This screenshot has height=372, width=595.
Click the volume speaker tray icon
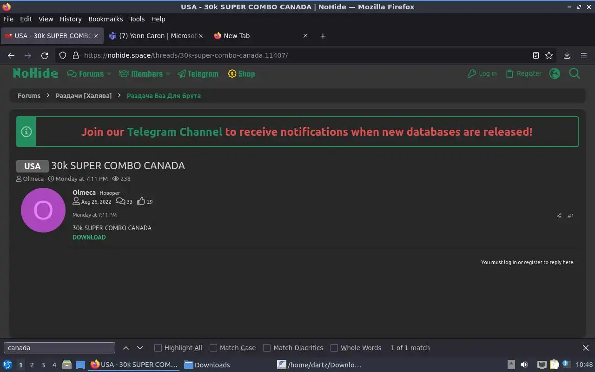[x=524, y=365]
